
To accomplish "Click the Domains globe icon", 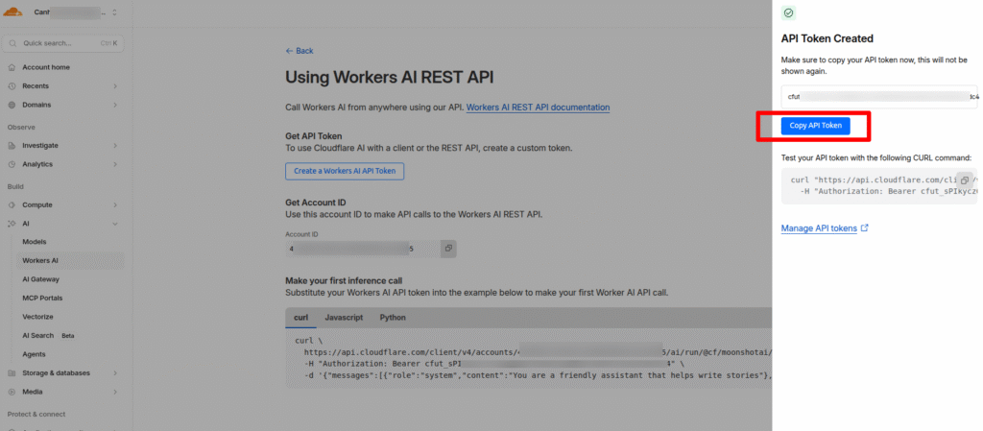I will (x=12, y=105).
